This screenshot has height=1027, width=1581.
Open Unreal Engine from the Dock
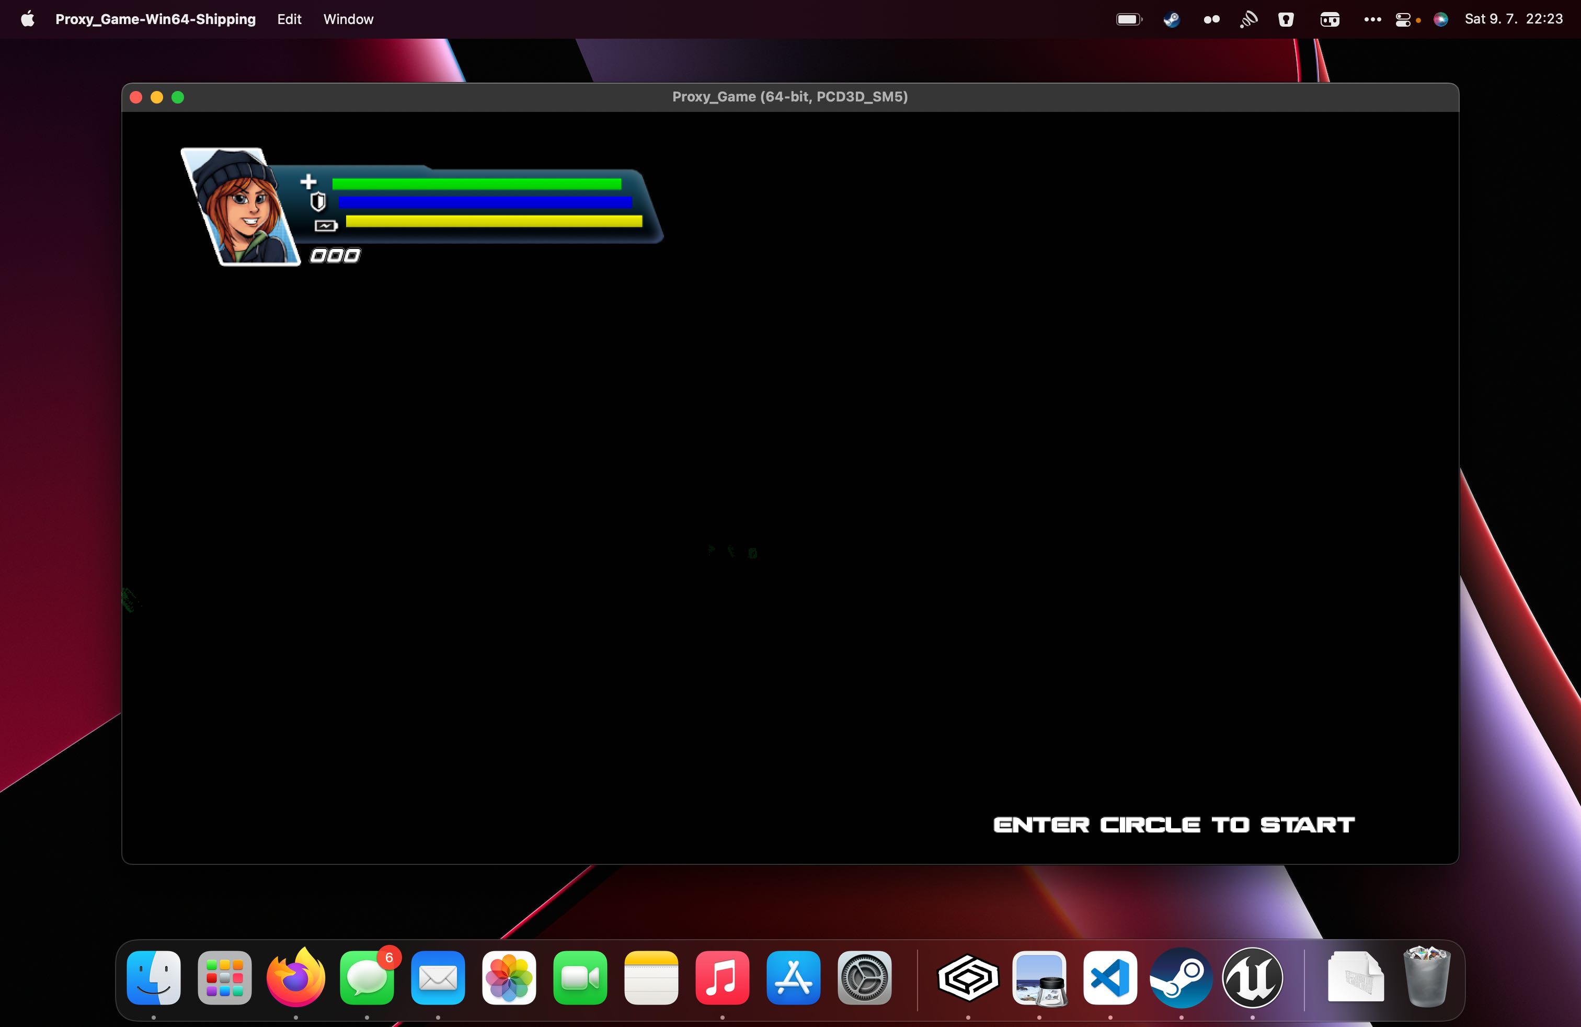1252,978
